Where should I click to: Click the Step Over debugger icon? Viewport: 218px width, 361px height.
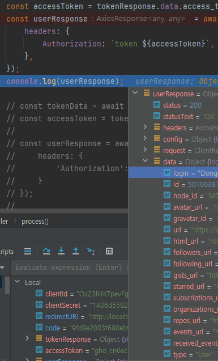click(x=46, y=251)
